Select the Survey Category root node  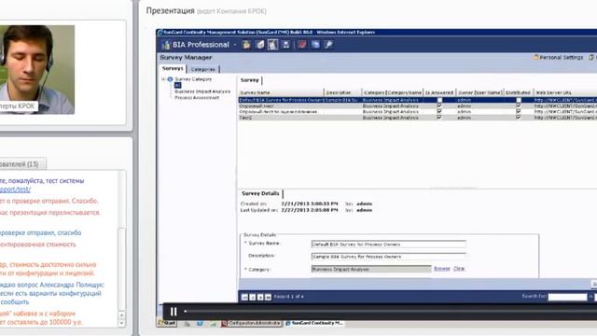[x=193, y=79]
